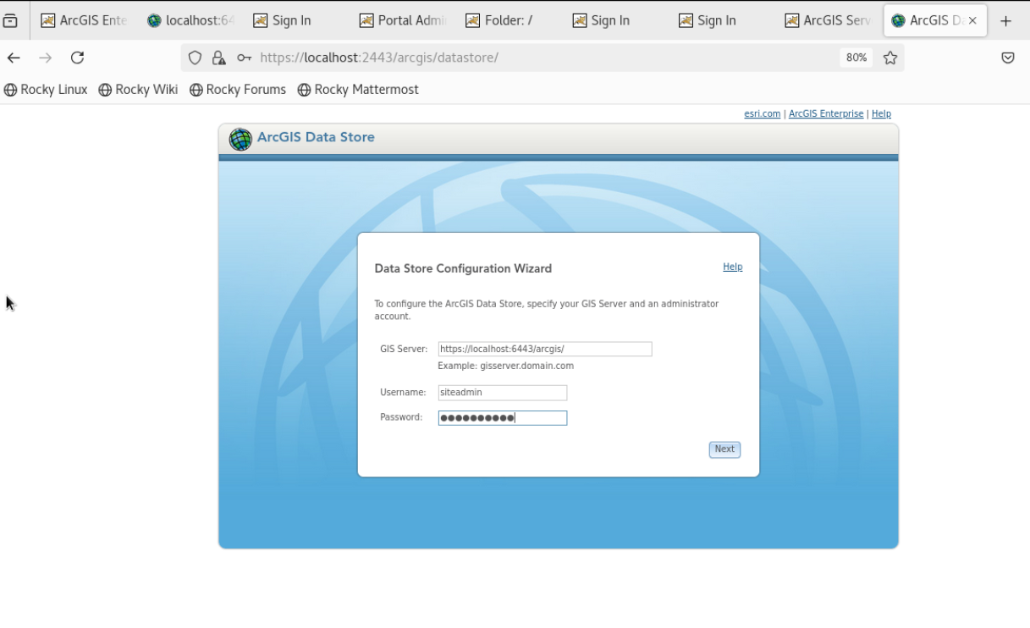Switch to the localhost:64 tab
This screenshot has height=628, width=1030.
tap(190, 20)
